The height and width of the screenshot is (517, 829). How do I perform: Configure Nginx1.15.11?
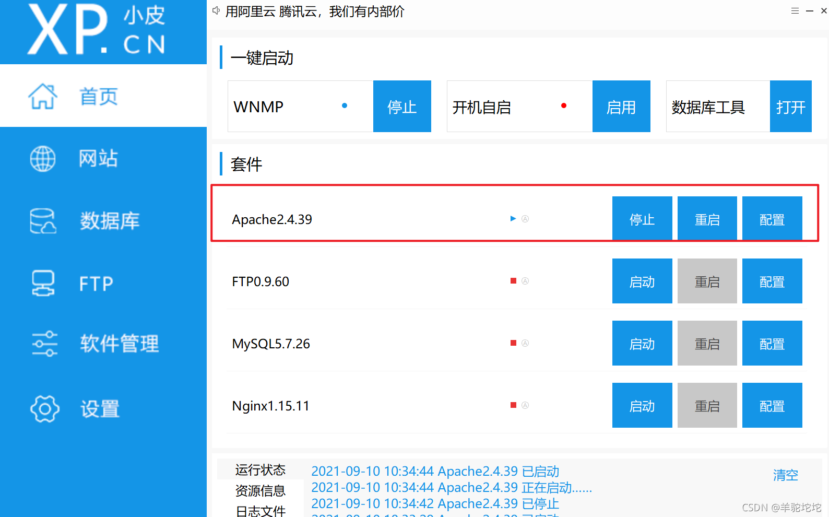pos(772,405)
